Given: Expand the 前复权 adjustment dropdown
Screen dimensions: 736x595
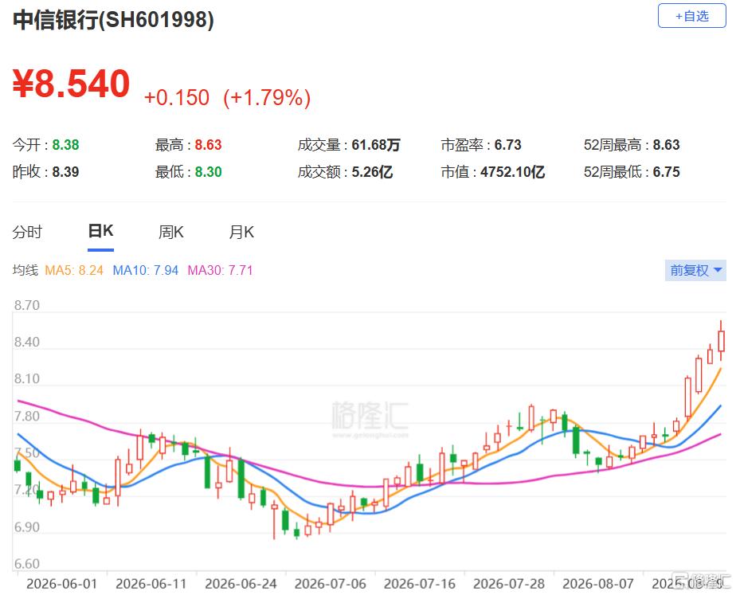Looking at the screenshot, I should (695, 270).
